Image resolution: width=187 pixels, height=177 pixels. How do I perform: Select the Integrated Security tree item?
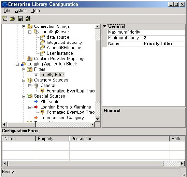point(64,42)
